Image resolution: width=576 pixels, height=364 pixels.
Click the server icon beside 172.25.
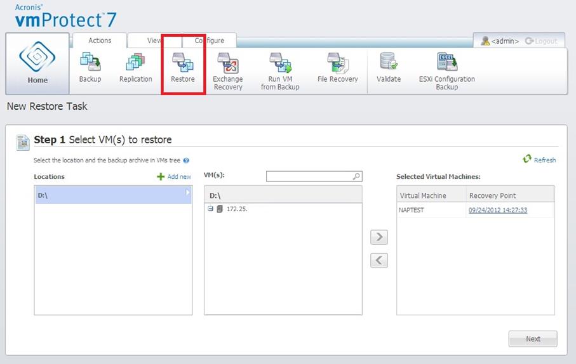click(220, 209)
